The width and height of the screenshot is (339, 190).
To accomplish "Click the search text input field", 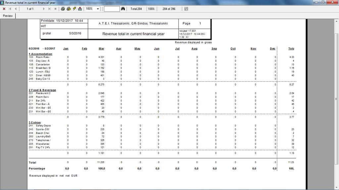I will point(112,9).
